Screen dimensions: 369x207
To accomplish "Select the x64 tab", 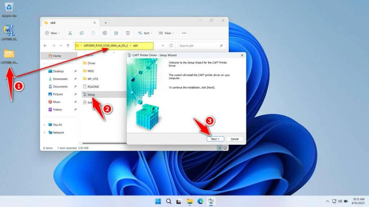I will (x=65, y=22).
